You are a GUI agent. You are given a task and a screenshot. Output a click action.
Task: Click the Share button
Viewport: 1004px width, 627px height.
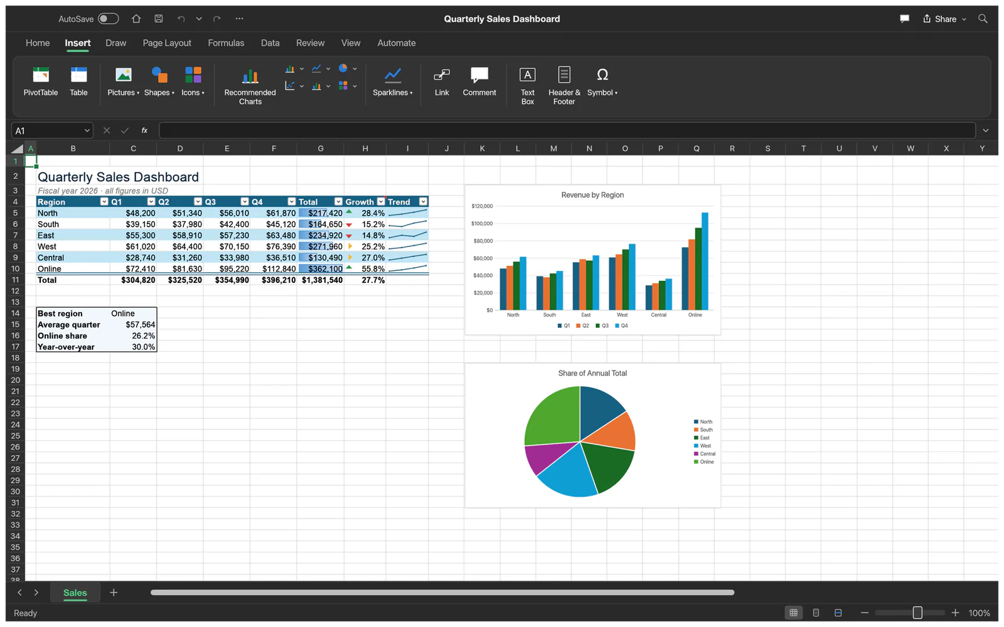[944, 19]
